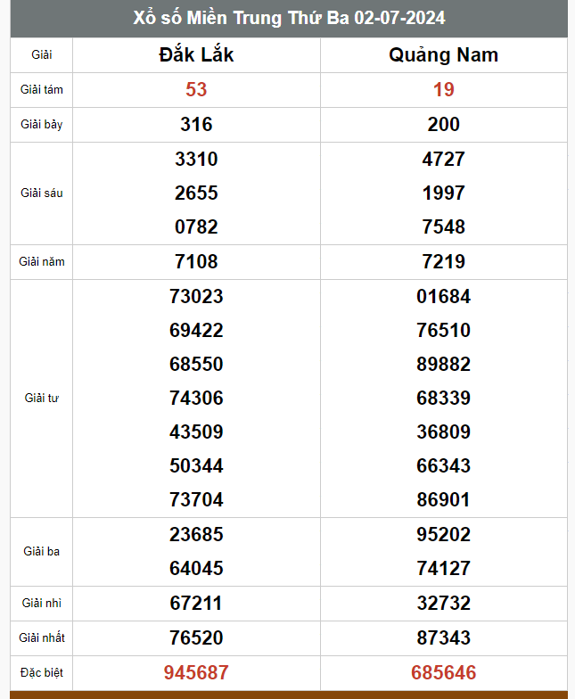
Task: Select the Giải ba row label
Action: click(x=41, y=551)
